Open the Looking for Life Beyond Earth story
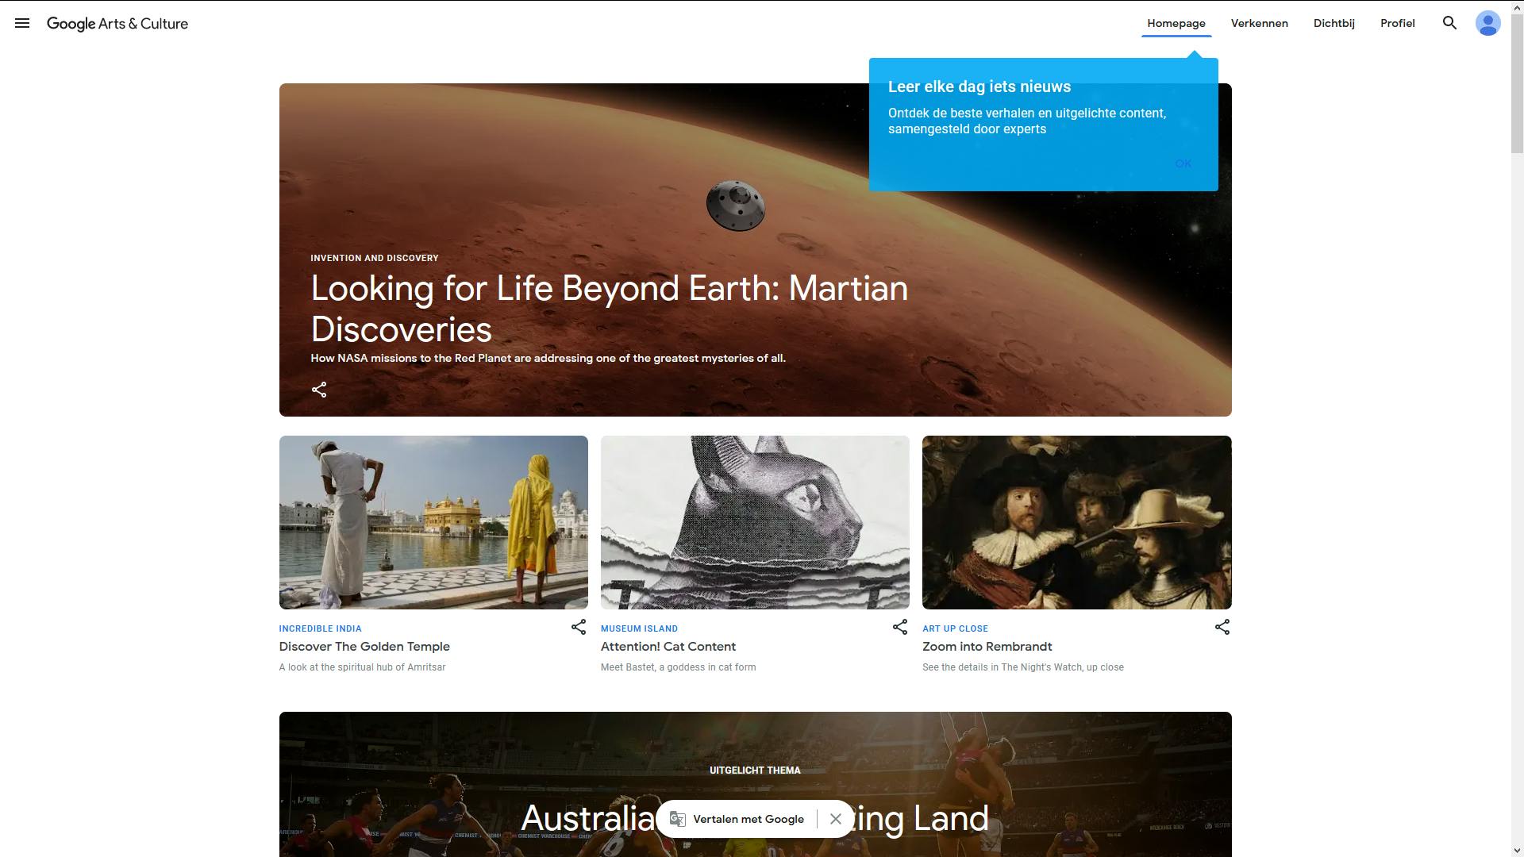This screenshot has width=1524, height=857. pyautogui.click(x=610, y=309)
